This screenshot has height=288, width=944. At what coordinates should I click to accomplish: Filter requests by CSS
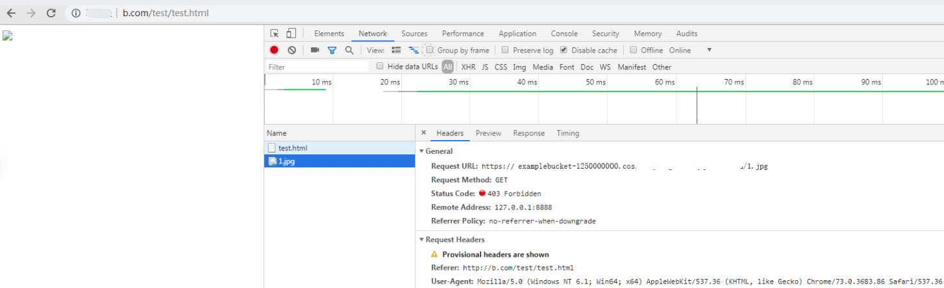pos(501,67)
